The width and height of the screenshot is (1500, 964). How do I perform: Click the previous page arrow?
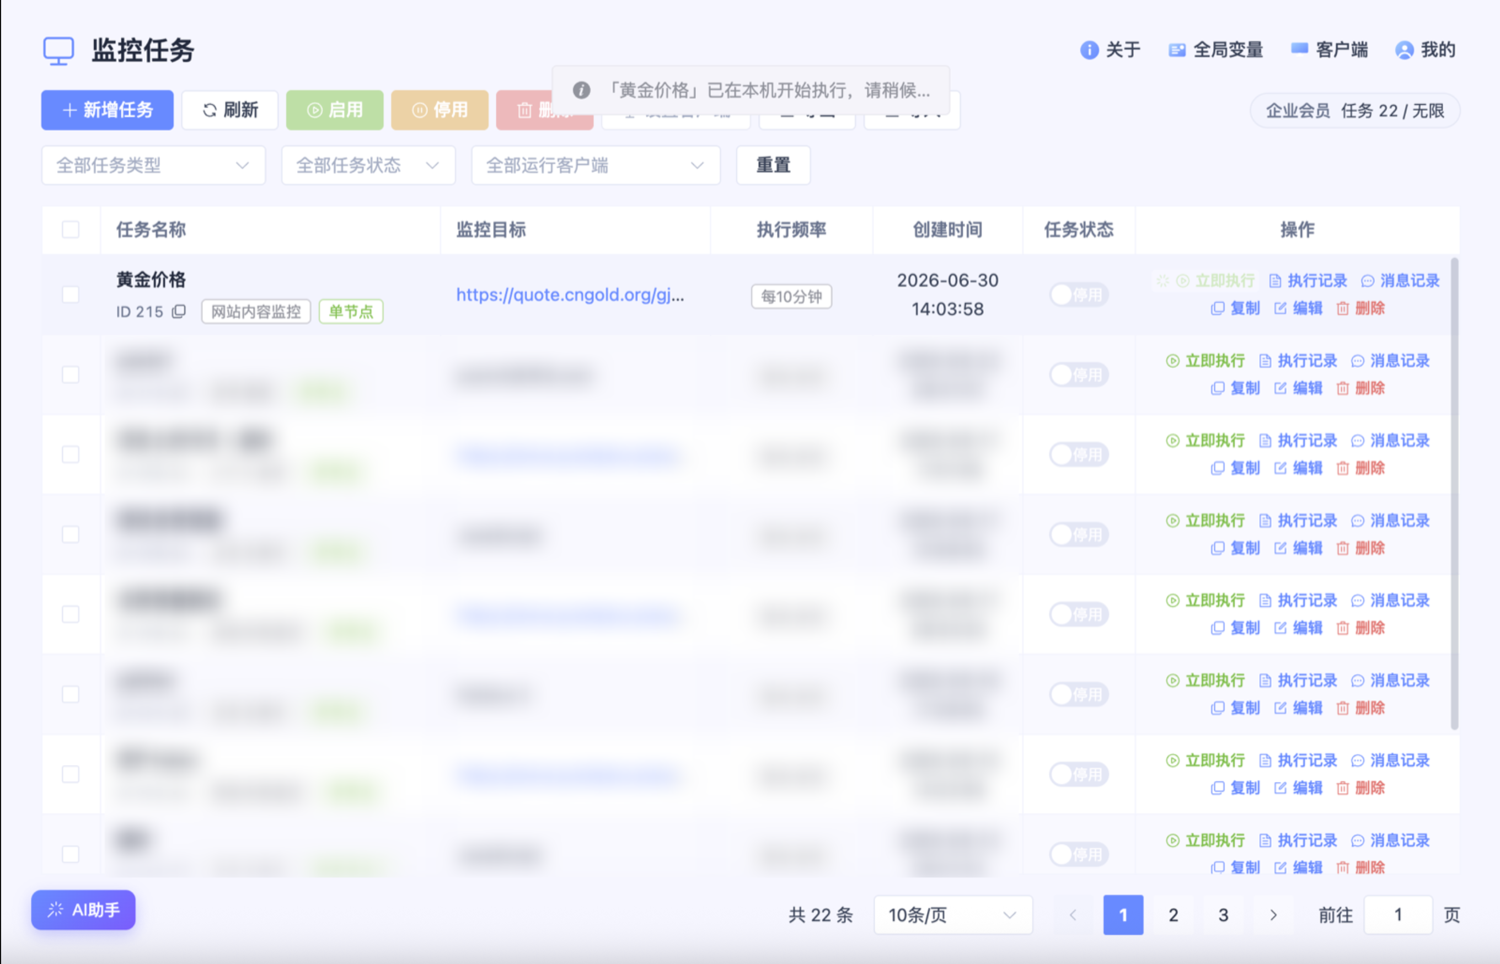point(1073,915)
